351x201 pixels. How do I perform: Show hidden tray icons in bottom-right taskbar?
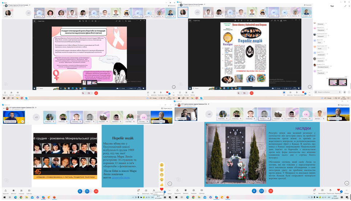(309, 197)
